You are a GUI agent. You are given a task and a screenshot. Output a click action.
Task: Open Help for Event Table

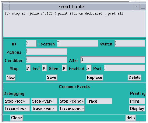pos(130,118)
